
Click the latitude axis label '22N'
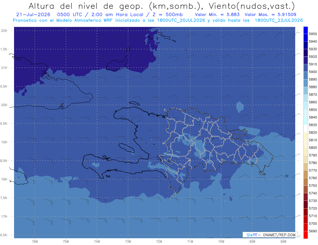coord(4,30)
